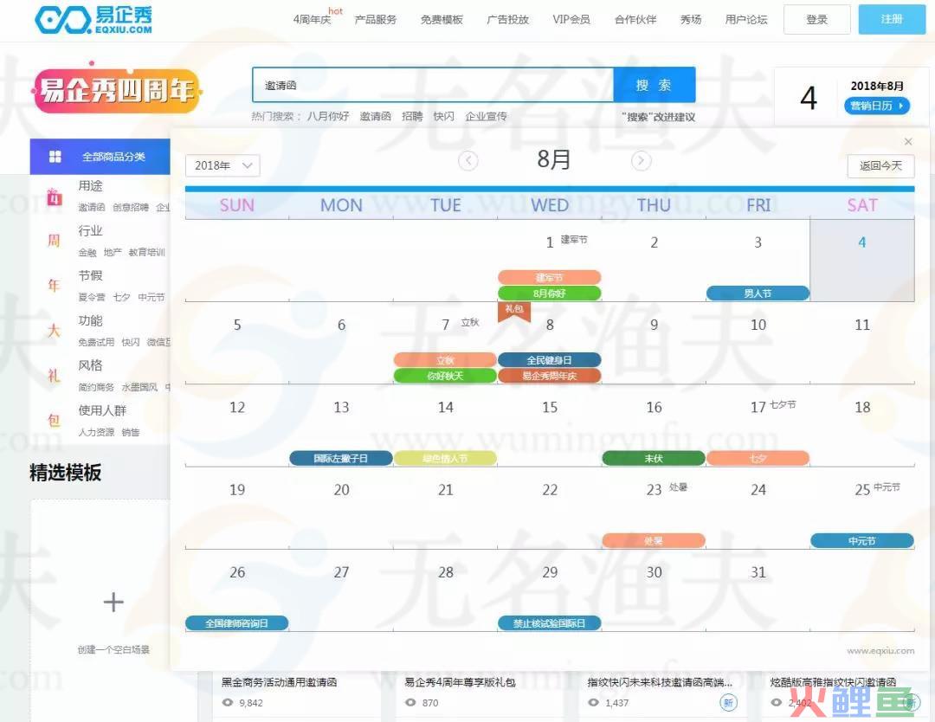Screen dimensions: 935x722
Task: Click the eye icon beside 9,842 views
Action: coord(227,702)
